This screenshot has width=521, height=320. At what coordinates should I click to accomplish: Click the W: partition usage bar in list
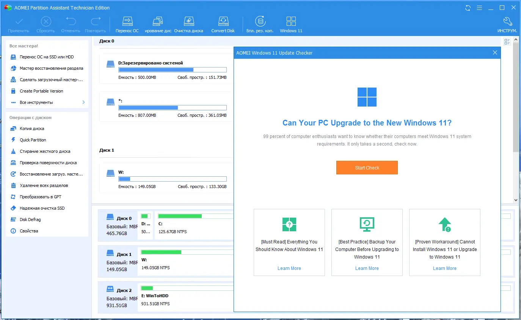(x=173, y=179)
